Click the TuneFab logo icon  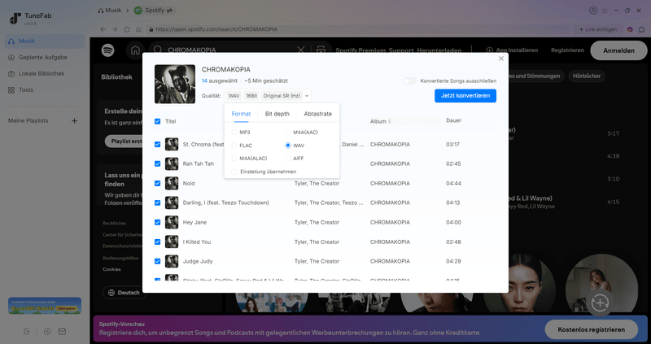(x=15, y=19)
